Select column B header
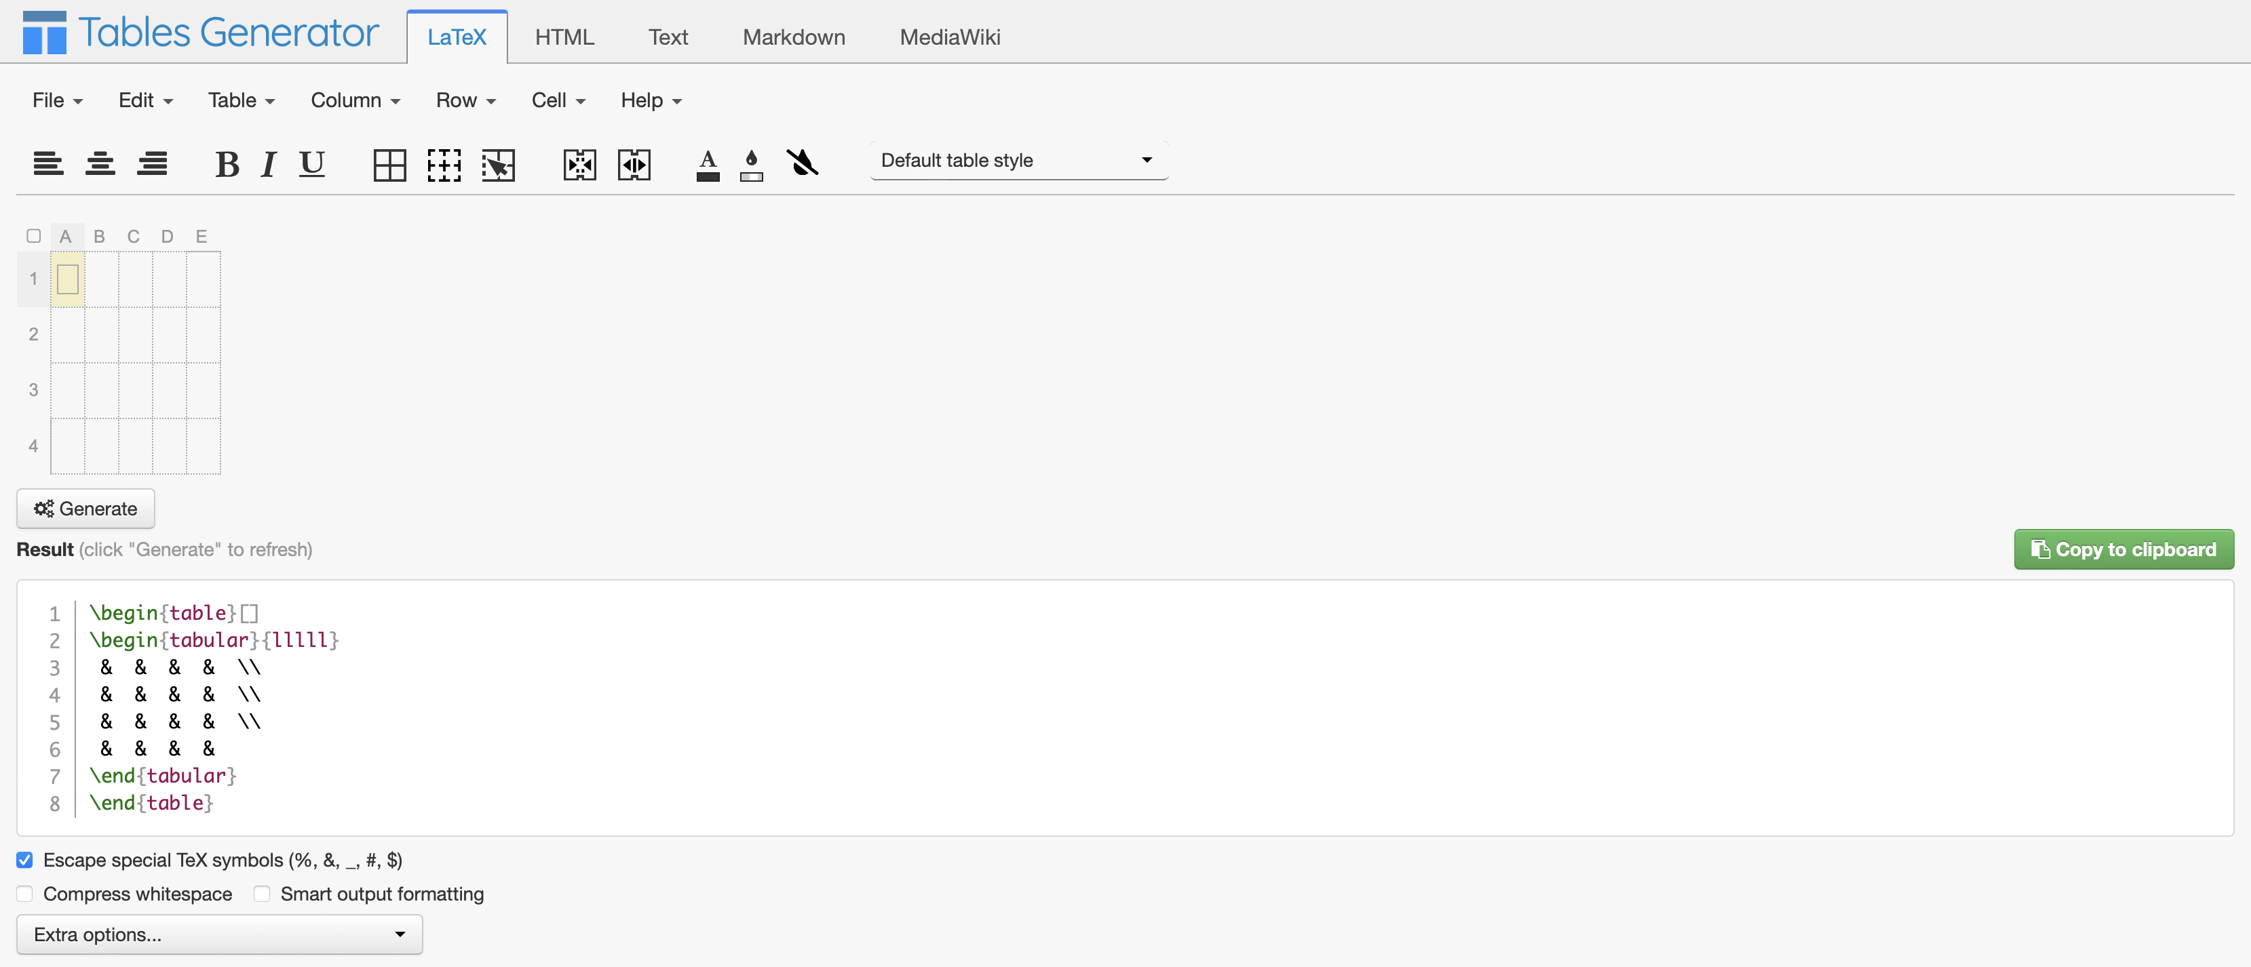 [x=100, y=236]
